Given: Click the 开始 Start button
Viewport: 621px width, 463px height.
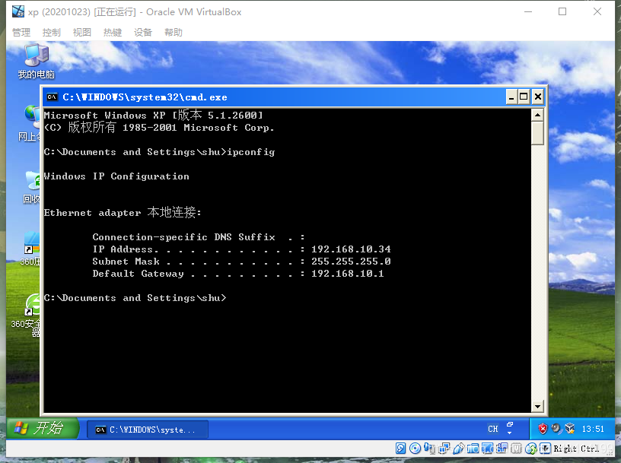Looking at the screenshot, I should point(41,429).
